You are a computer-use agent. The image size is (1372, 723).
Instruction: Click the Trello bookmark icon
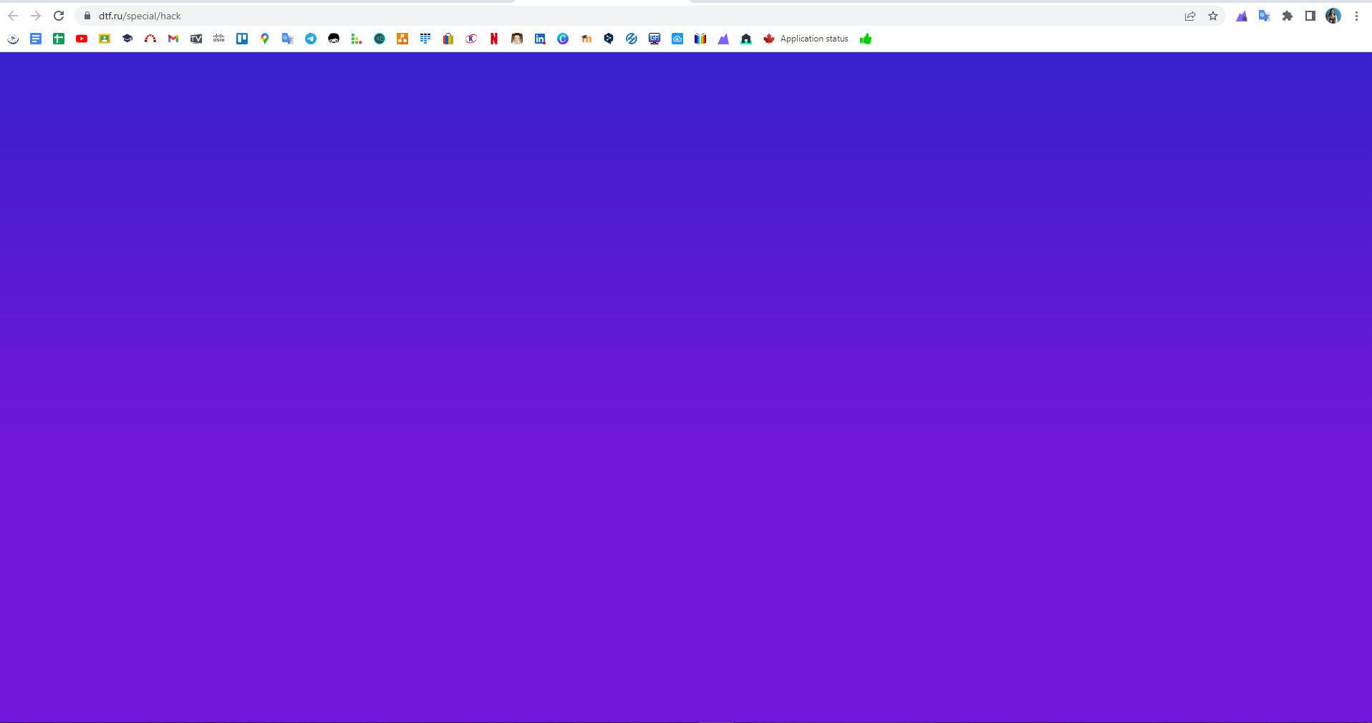pos(242,39)
